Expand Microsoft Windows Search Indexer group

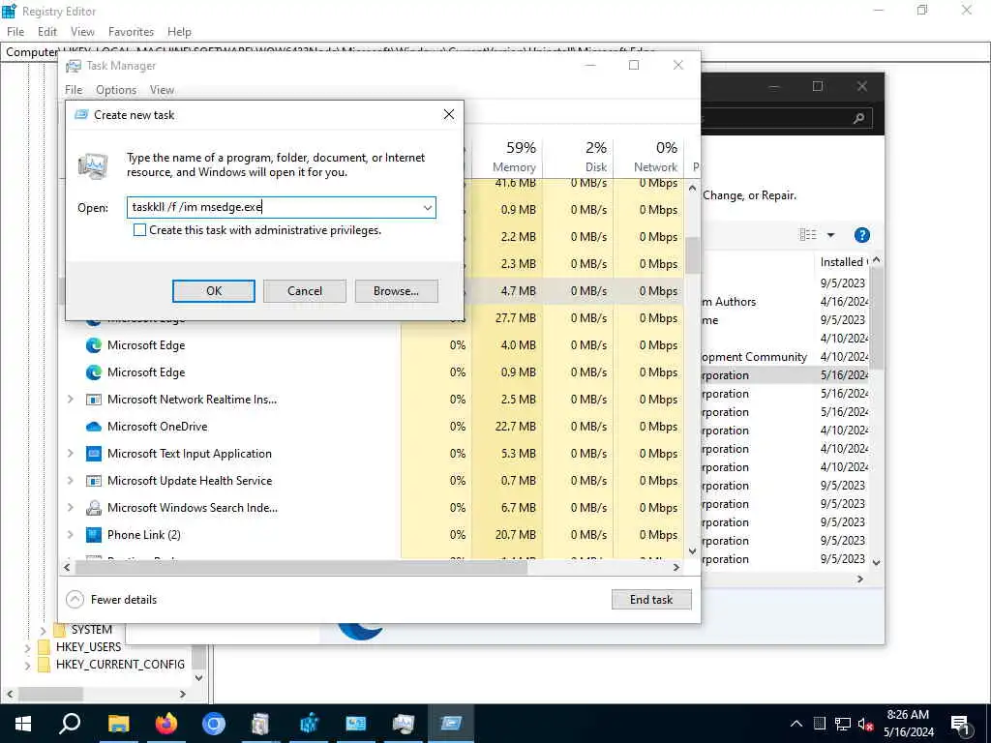pyautogui.click(x=70, y=508)
